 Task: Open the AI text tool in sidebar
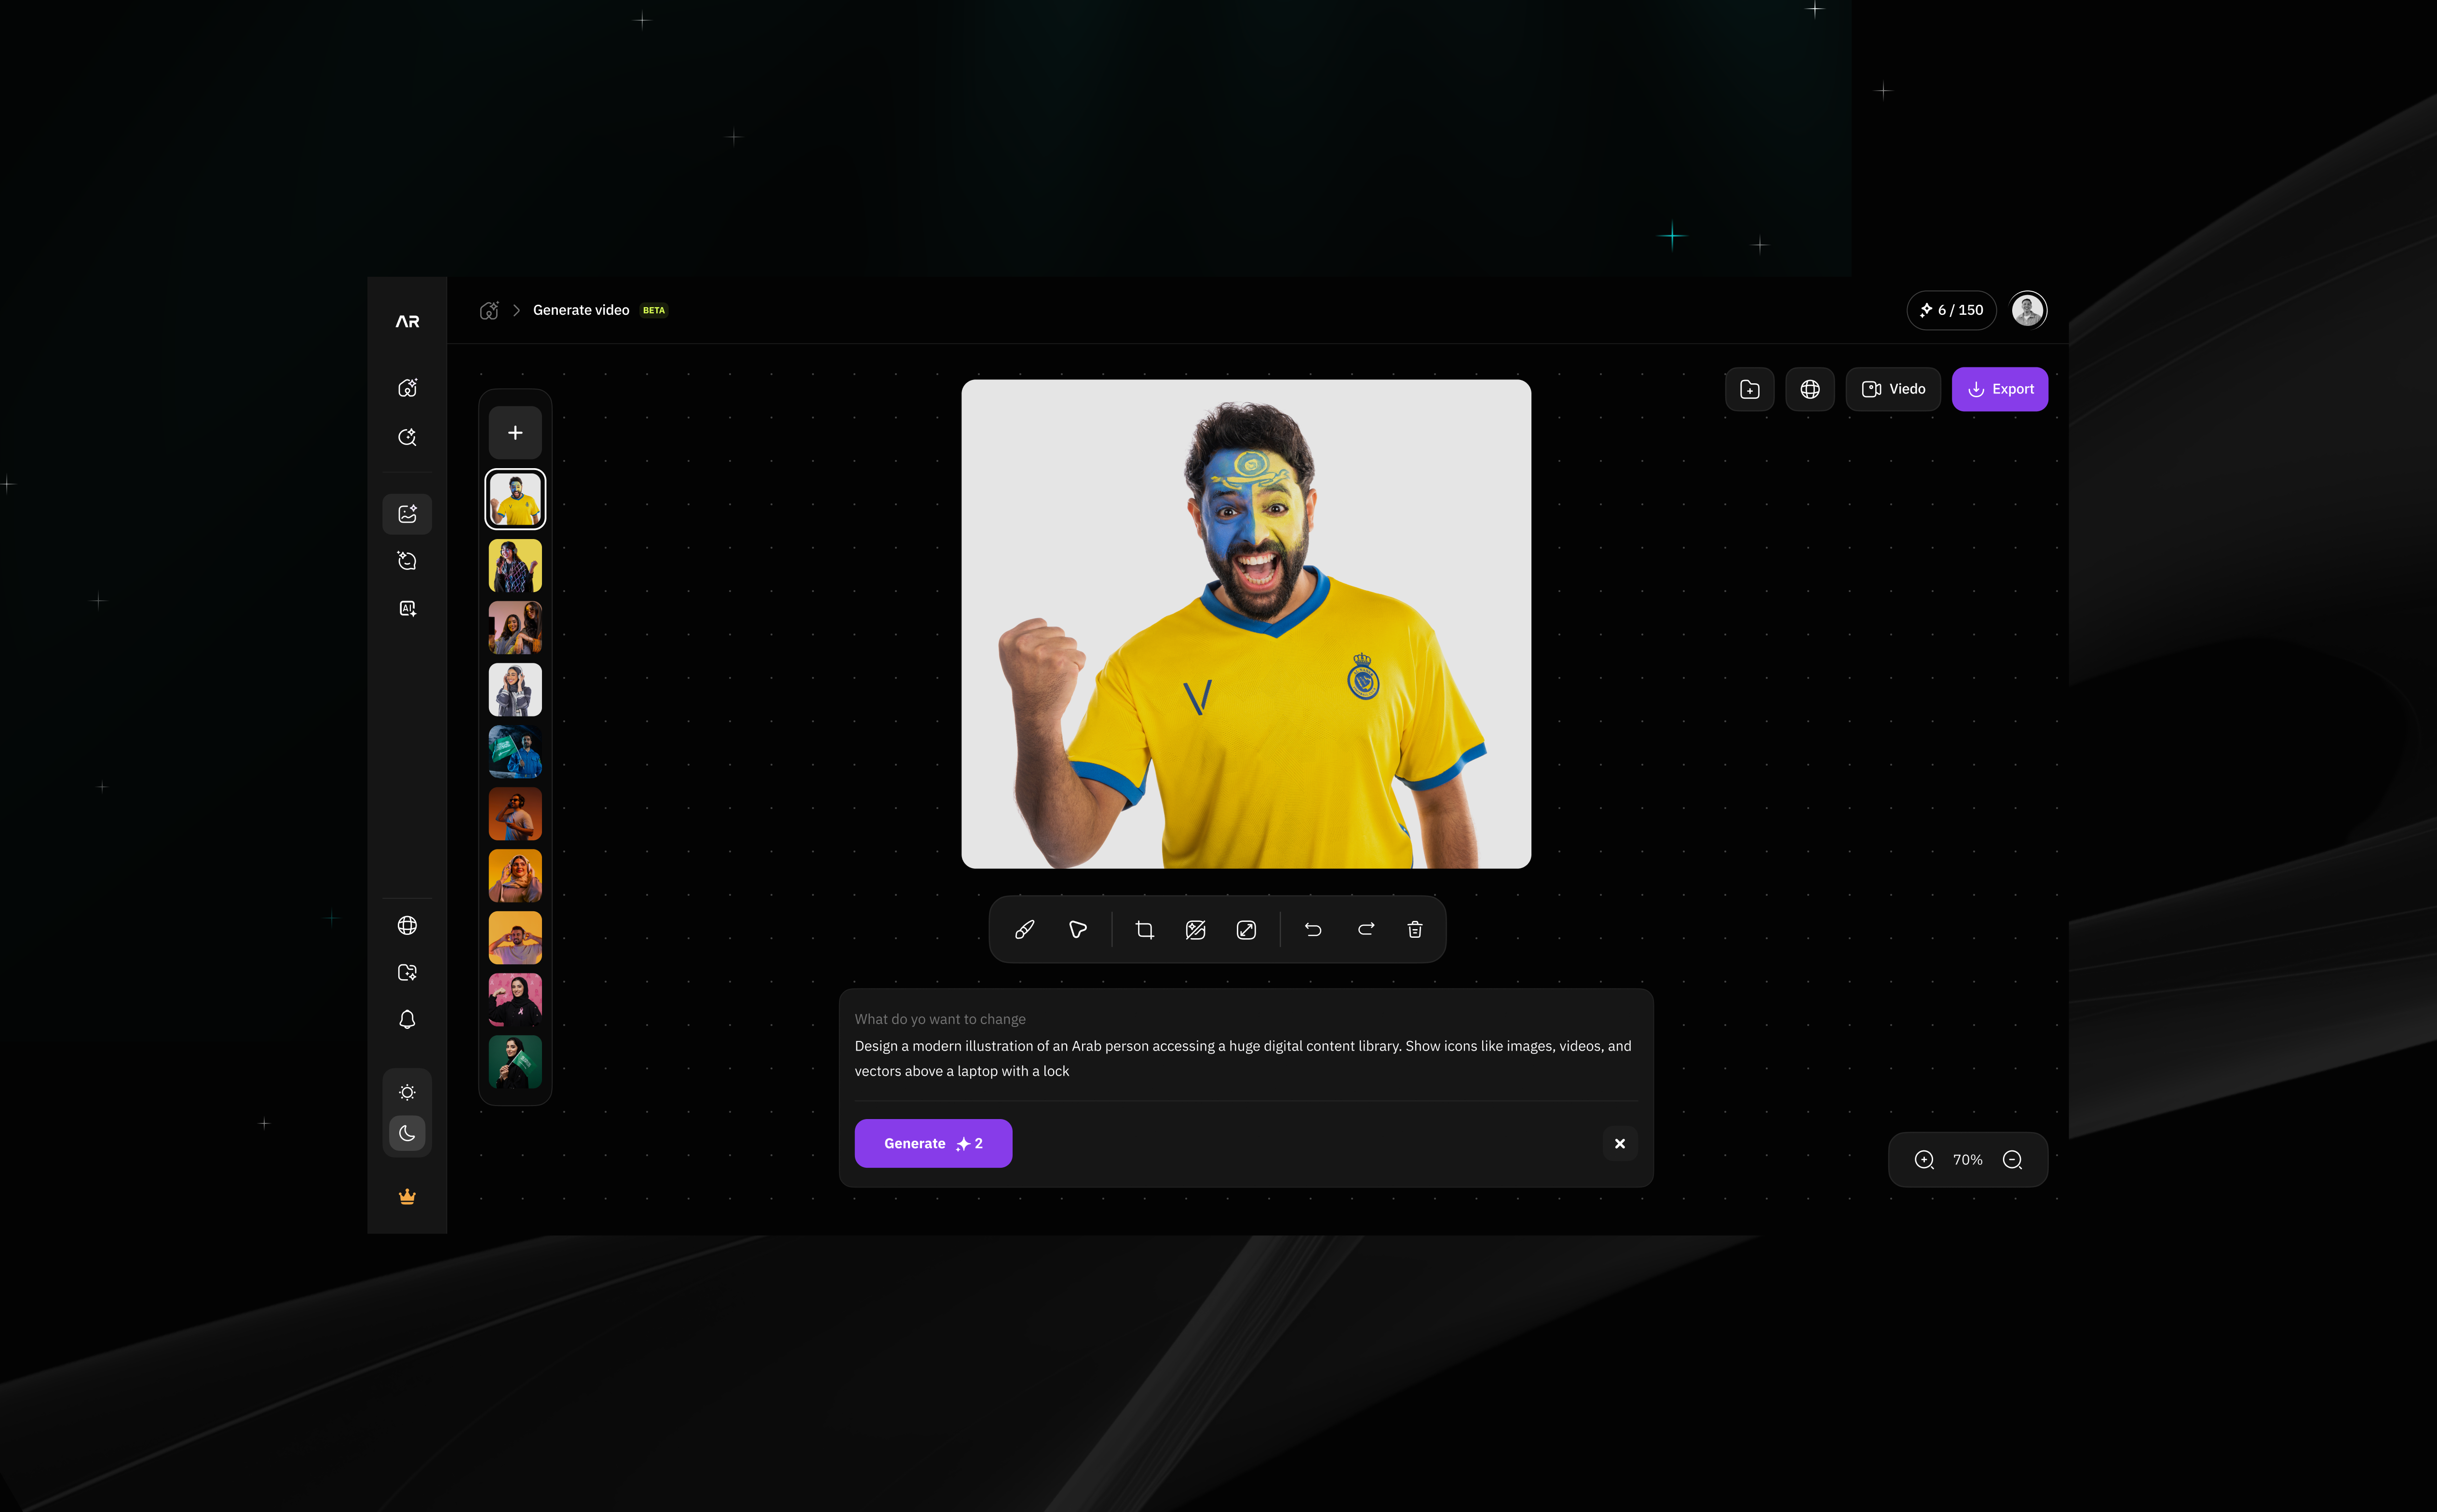tap(407, 607)
